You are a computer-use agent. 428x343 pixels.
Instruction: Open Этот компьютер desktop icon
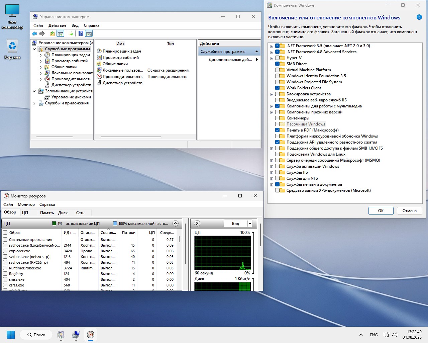point(12,17)
